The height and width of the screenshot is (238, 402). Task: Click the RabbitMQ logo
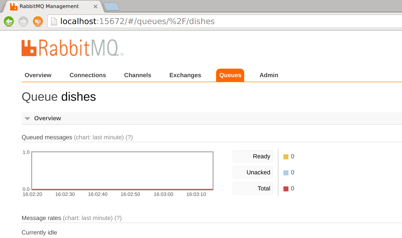tap(73, 48)
